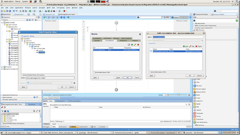
Task: Click the zoom slider handle
Action: [x=178, y=95]
